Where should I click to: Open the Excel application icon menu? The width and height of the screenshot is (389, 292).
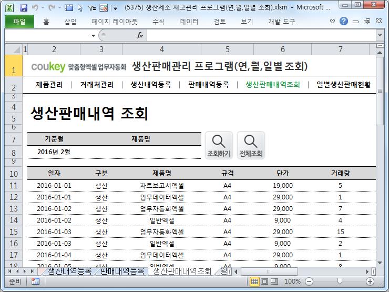pyautogui.click(x=9, y=8)
